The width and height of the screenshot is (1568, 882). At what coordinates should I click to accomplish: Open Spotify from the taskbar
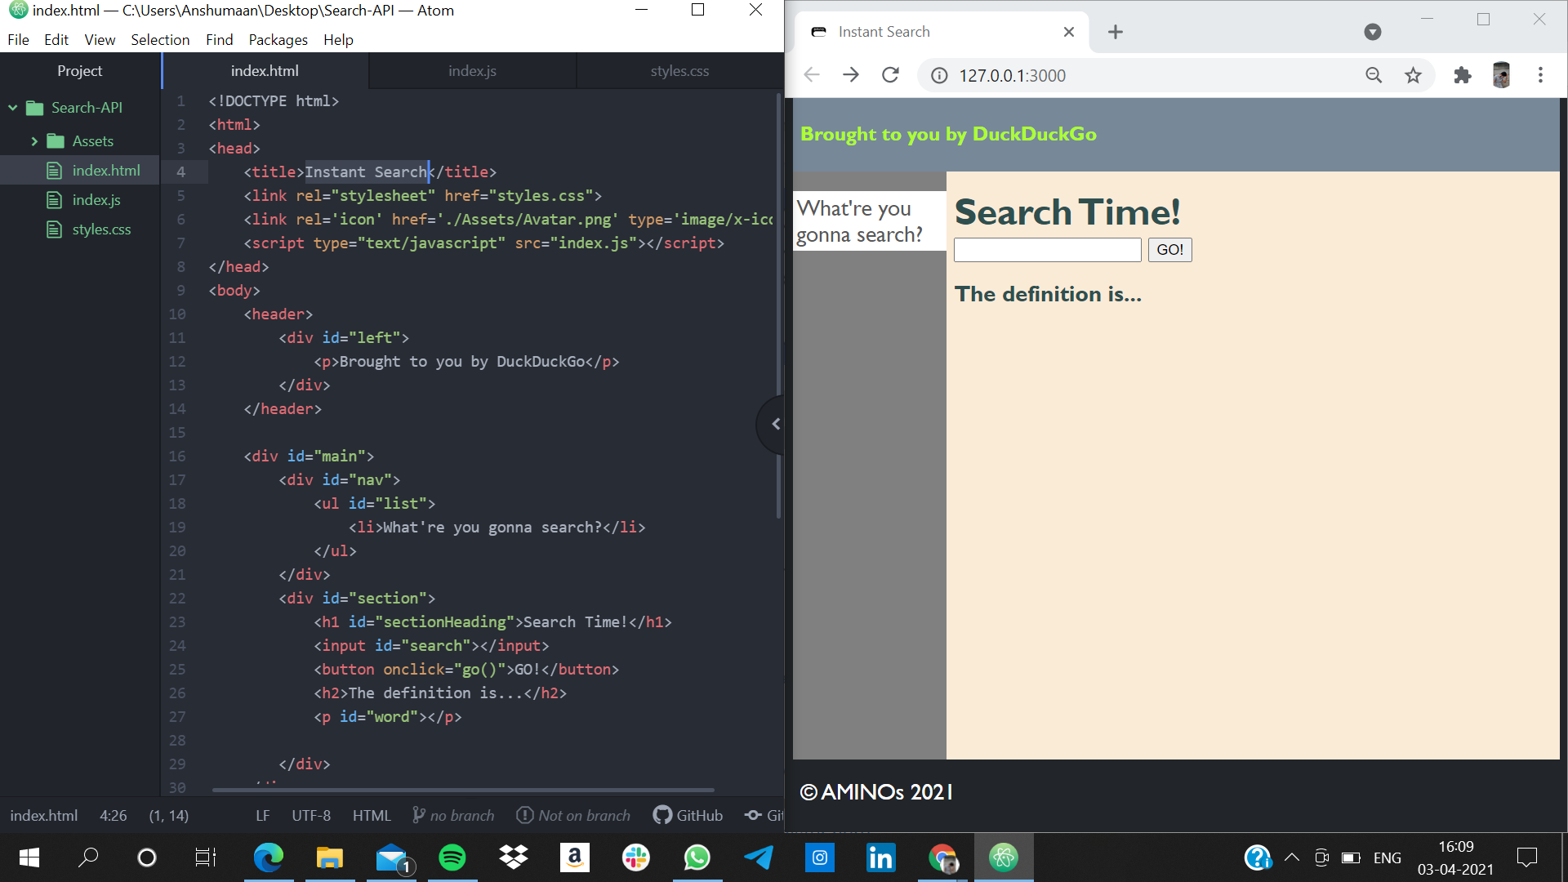pos(452,857)
